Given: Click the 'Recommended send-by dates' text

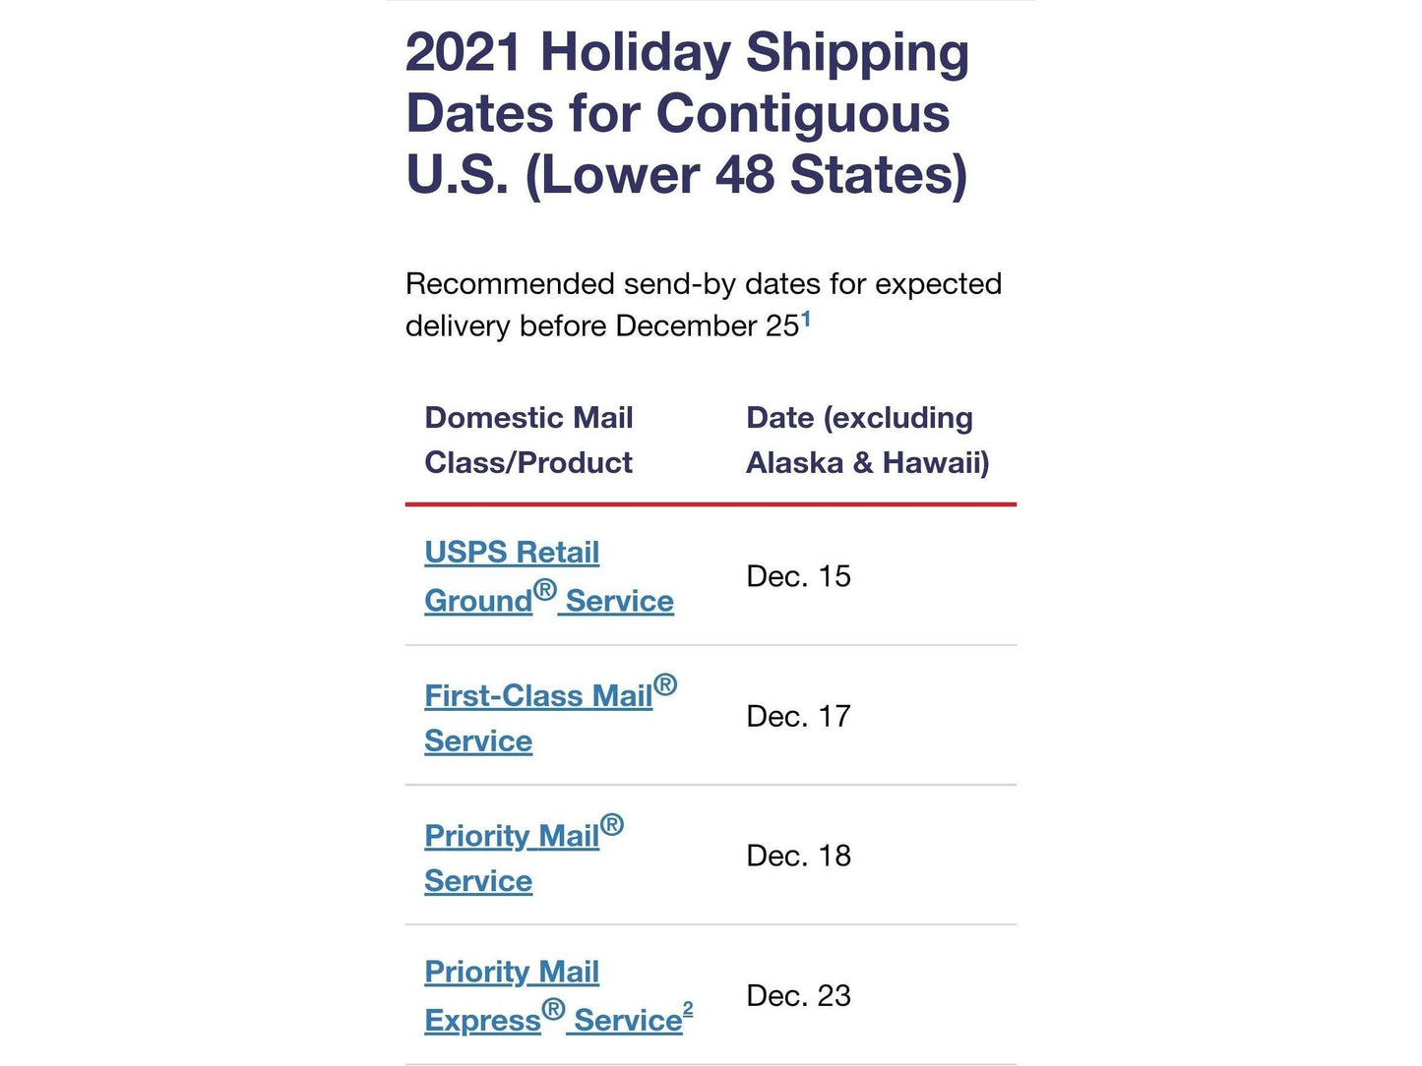Looking at the screenshot, I should click(703, 284).
